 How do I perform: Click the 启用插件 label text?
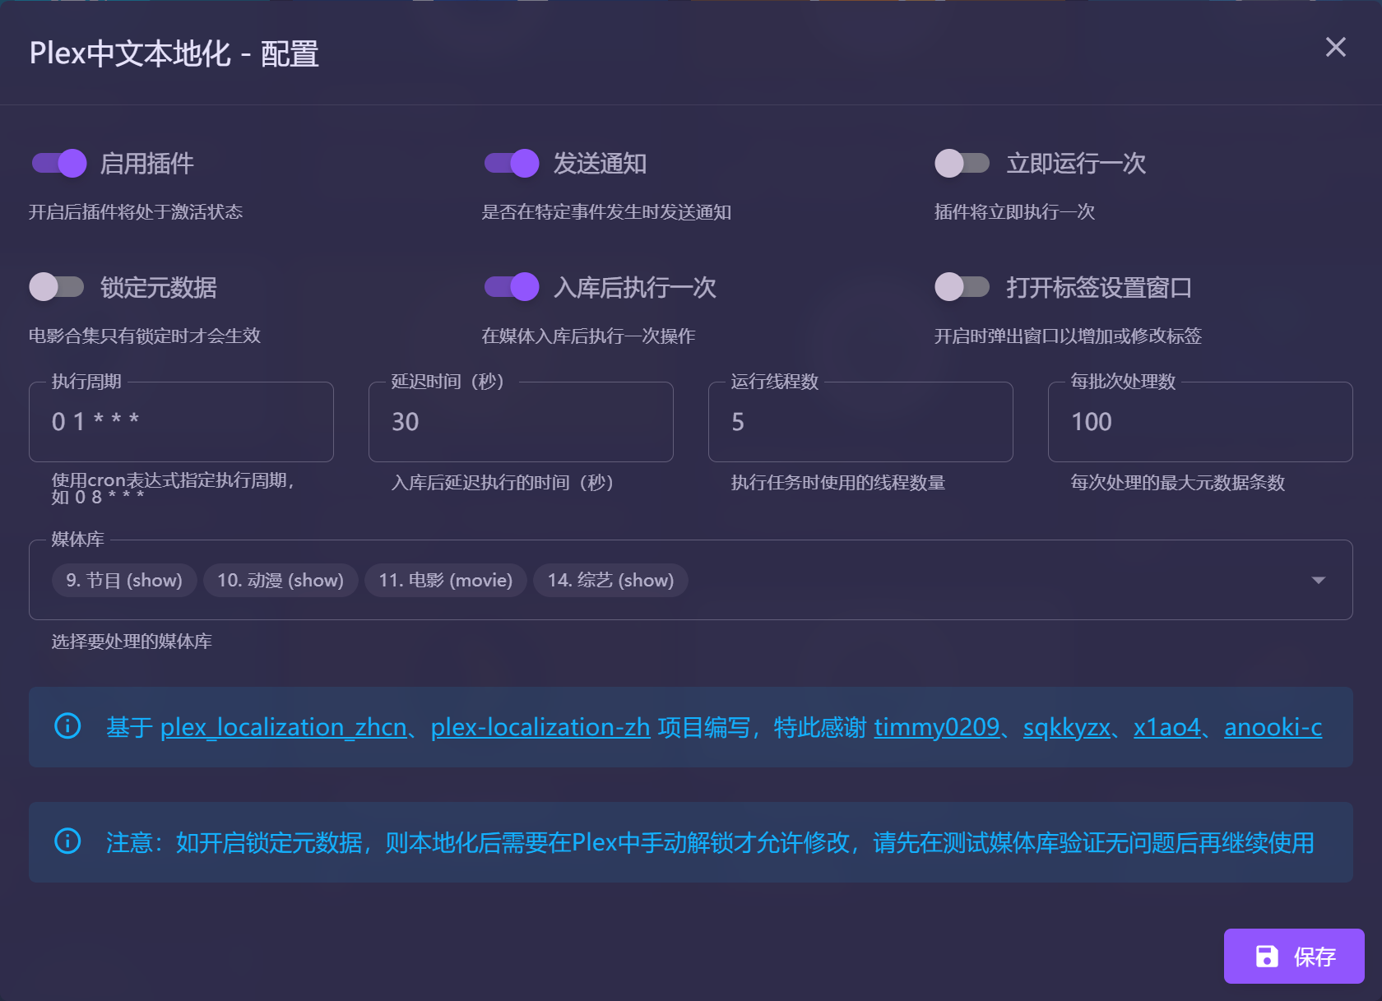146,163
